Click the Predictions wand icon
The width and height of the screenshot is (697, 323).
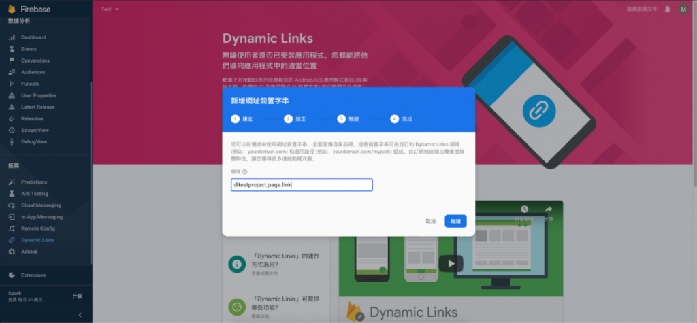coord(12,182)
